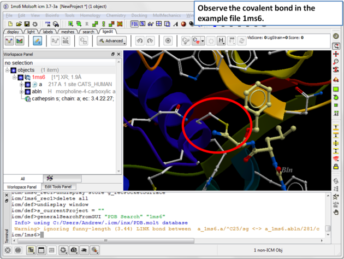
Task: Switch to the meshes tab
Action: tap(67, 32)
